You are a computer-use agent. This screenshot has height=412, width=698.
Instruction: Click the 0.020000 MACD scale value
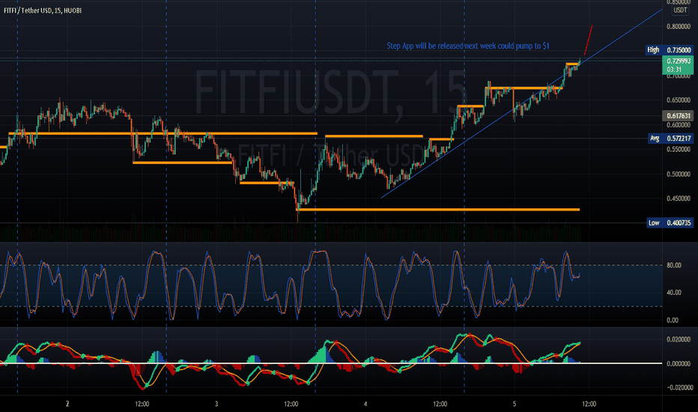(x=679, y=339)
